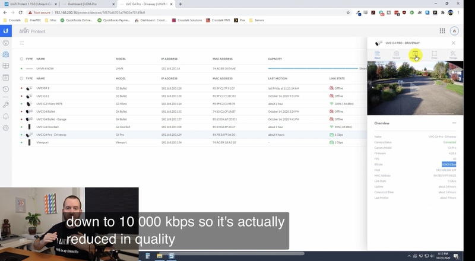The image size is (475, 261).
Task: Select the UVC G3 Micro 9875 row
Action: click(193, 104)
